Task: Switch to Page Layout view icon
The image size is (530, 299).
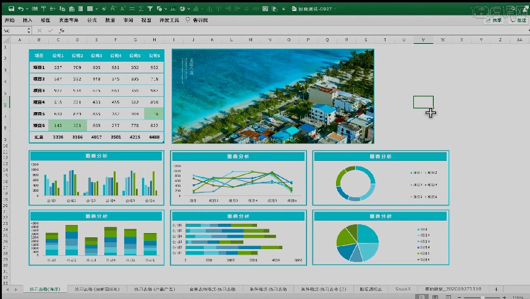Action: click(x=435, y=297)
